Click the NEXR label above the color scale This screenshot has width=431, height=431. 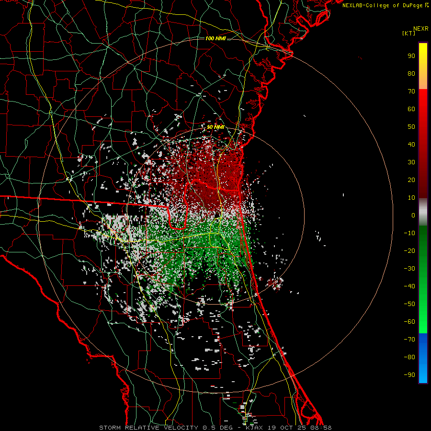click(421, 29)
